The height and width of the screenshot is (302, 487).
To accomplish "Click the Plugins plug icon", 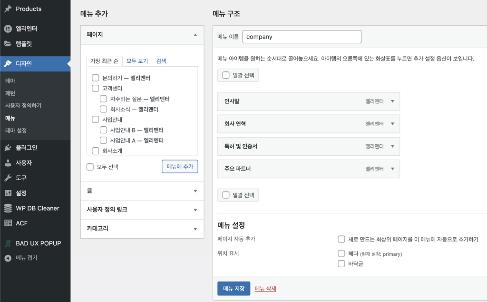I will pos(8,148).
